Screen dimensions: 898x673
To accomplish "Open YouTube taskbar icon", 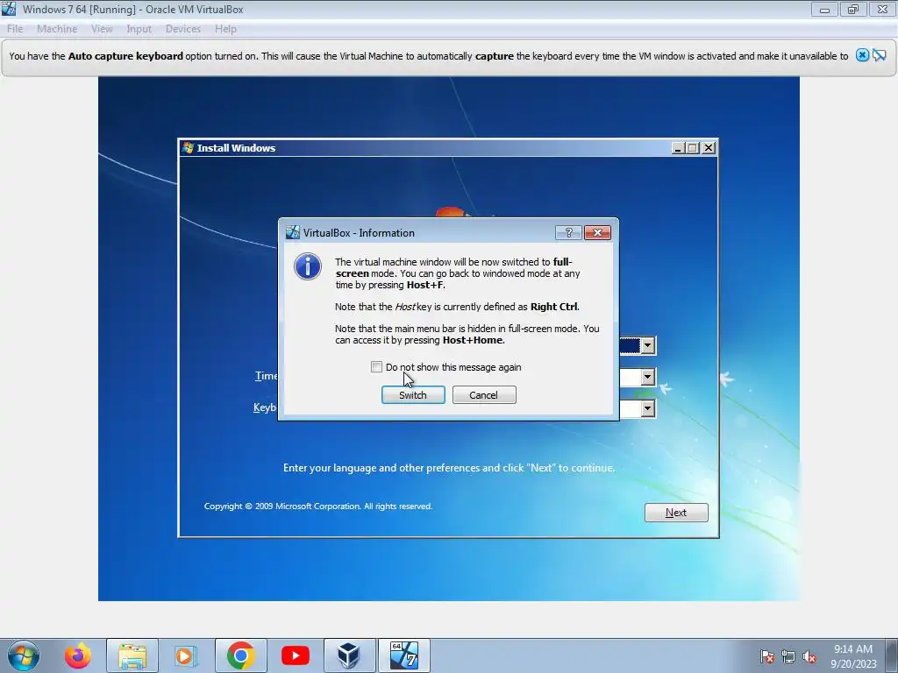I will click(296, 655).
